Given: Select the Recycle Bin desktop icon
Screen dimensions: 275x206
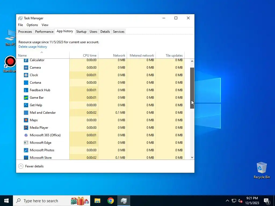Looking at the screenshot, I should tap(262, 170).
